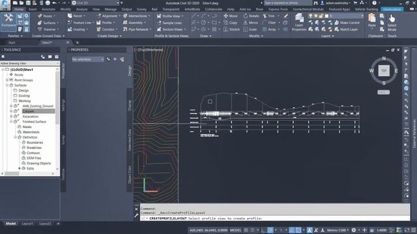Screen dimensions: 417x234
Task: Switch MODEL space toggle in status bar
Action: tap(235, 230)
